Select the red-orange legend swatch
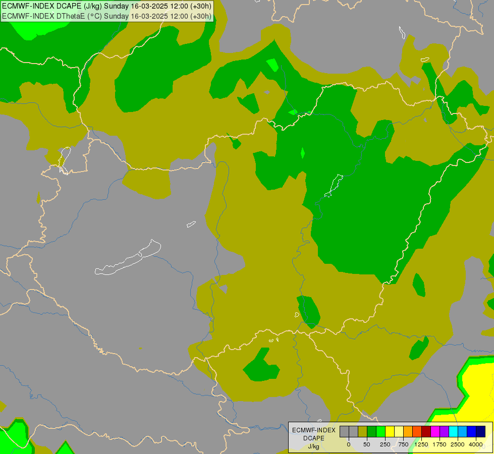 (417, 431)
